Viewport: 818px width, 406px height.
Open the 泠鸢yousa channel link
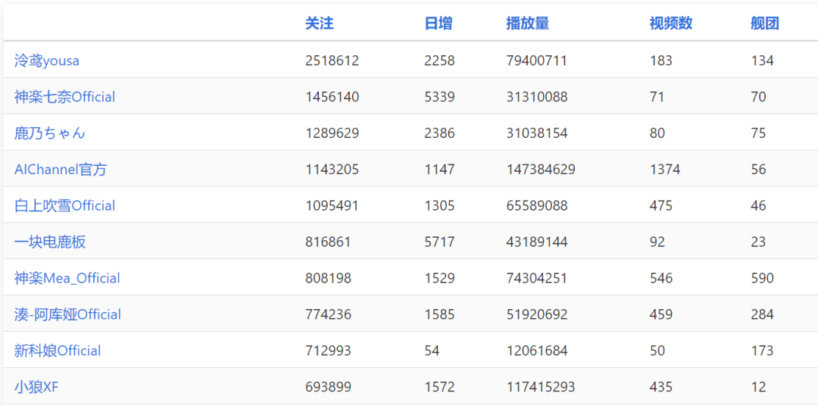[x=47, y=61]
